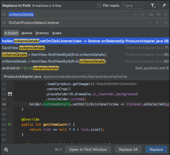Click the settings gear icon
The height and width of the screenshot is (155, 170).
tap(6, 150)
